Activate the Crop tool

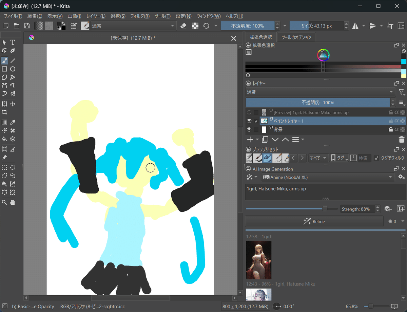coord(5,112)
